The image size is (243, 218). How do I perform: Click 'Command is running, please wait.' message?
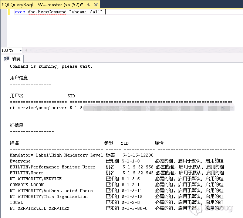click(51, 66)
